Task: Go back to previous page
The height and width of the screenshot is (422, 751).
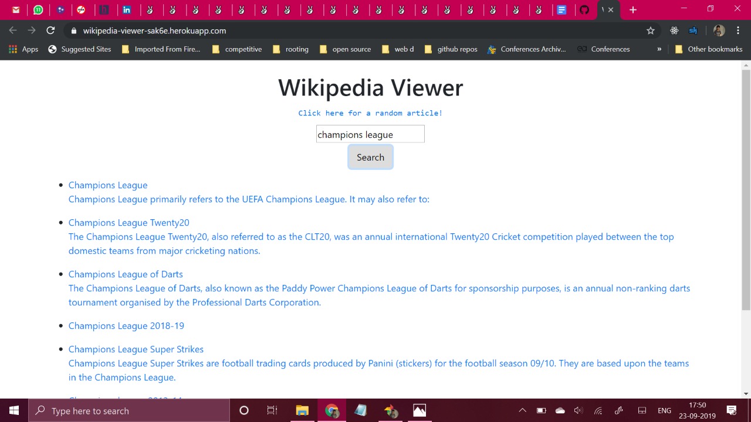Action: [x=13, y=30]
